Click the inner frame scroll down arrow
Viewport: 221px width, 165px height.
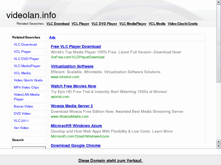[x=219, y=146]
